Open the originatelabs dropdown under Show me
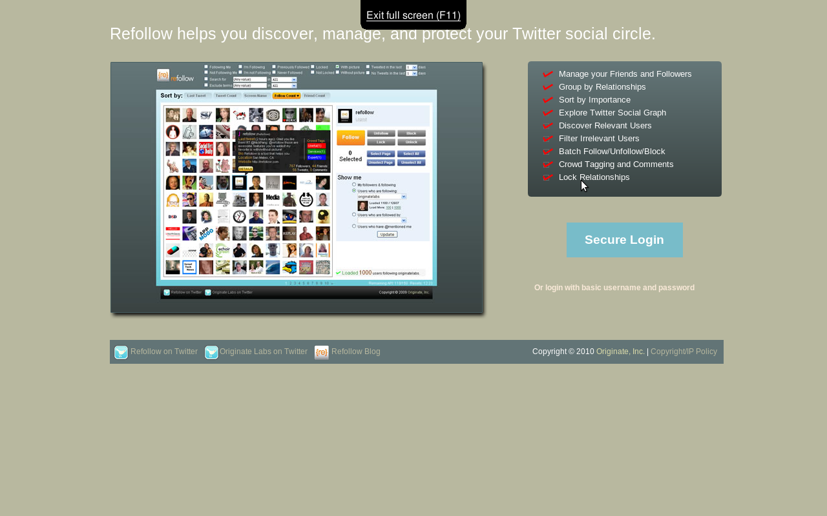 404,196
